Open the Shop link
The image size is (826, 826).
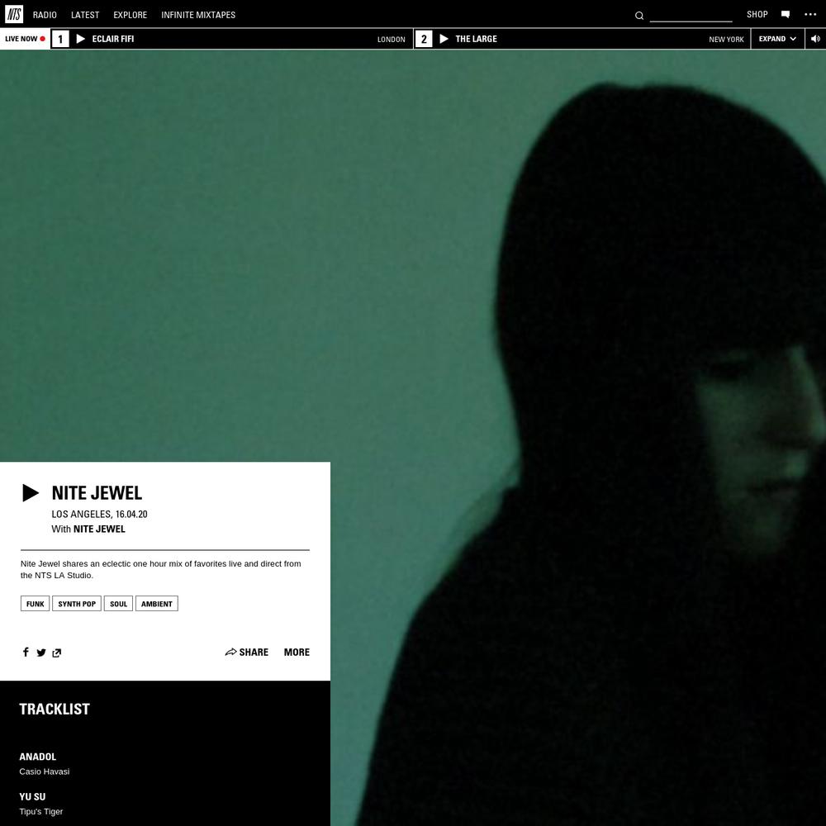tap(757, 14)
